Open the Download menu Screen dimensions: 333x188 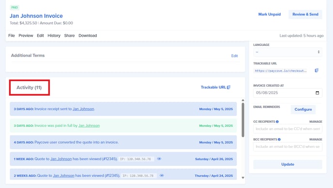88,36
